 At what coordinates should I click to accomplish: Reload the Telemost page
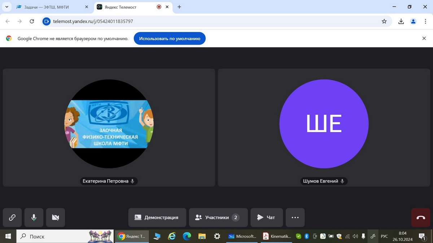point(32,21)
